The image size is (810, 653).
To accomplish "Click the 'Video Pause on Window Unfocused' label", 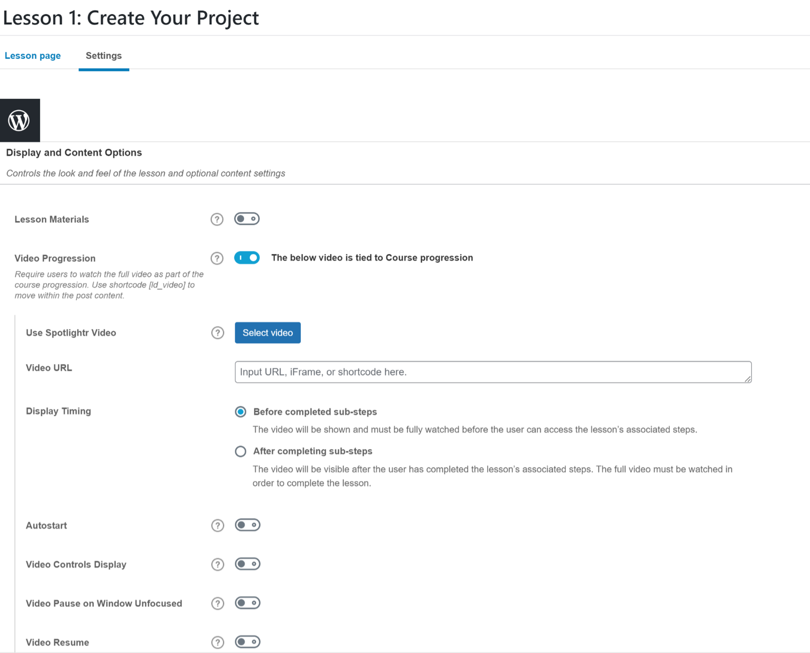I will [x=104, y=603].
